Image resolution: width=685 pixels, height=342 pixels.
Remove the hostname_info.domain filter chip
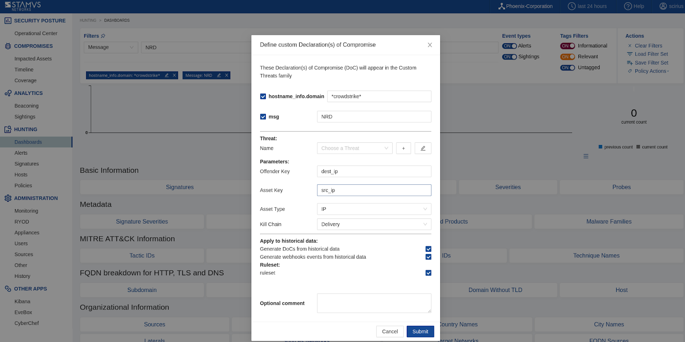coord(174,75)
